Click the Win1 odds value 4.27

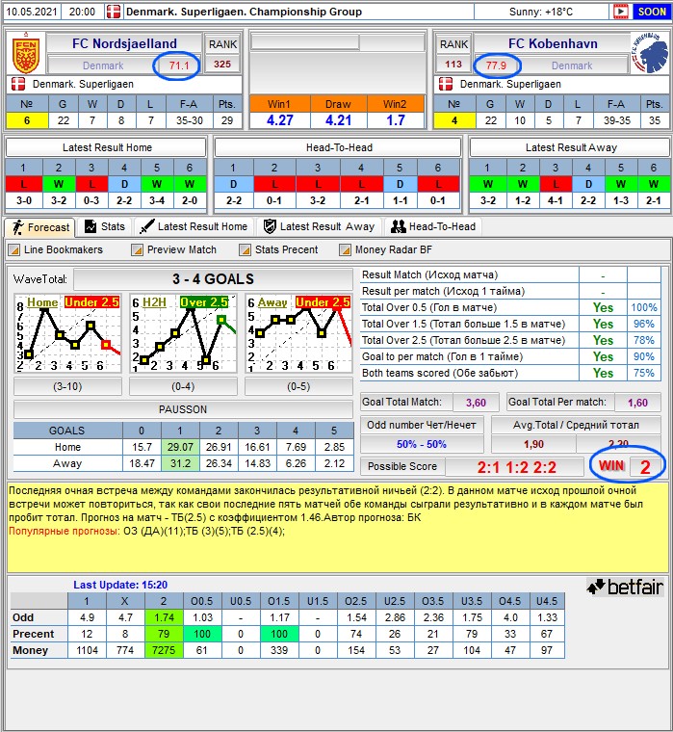coord(280,120)
